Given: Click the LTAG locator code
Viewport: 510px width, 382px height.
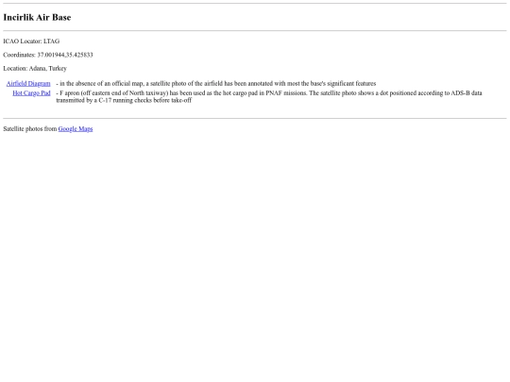Looking at the screenshot, I should tap(51, 42).
